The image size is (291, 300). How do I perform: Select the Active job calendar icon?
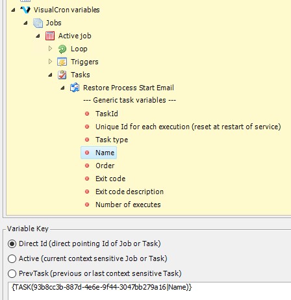pos(50,36)
